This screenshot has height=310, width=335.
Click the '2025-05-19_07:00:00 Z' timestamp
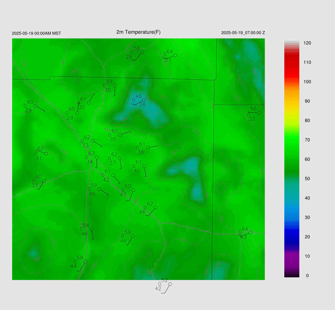point(243,33)
